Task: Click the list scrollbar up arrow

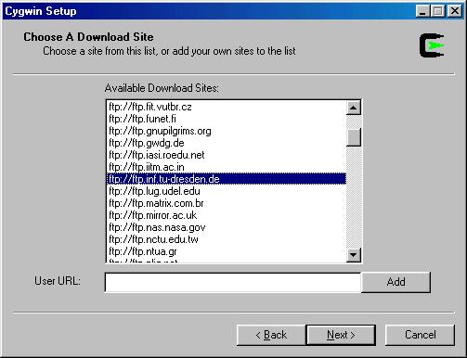Action: [x=354, y=108]
